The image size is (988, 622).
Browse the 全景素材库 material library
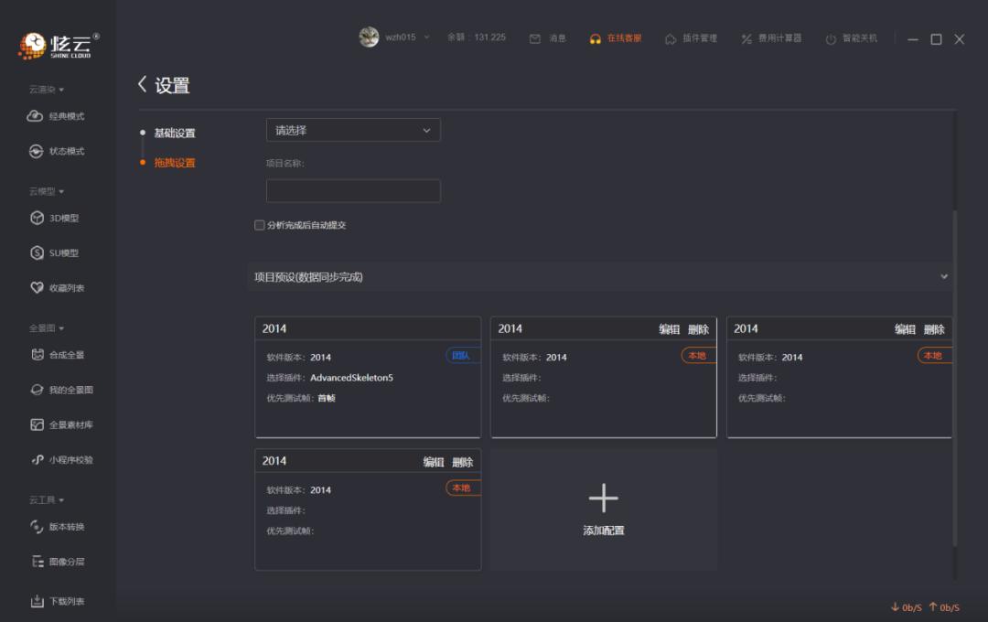(x=62, y=424)
